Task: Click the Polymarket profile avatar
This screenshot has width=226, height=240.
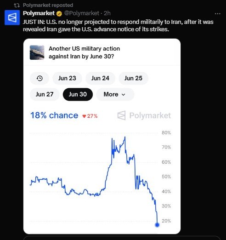Action: 12,17
